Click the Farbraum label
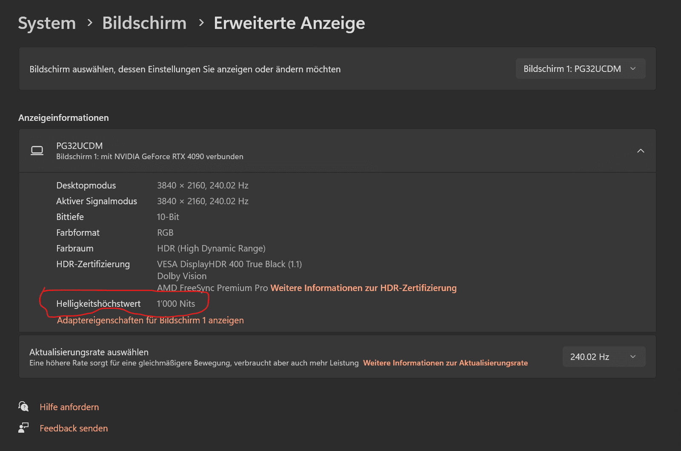This screenshot has height=451, width=681. coord(75,248)
